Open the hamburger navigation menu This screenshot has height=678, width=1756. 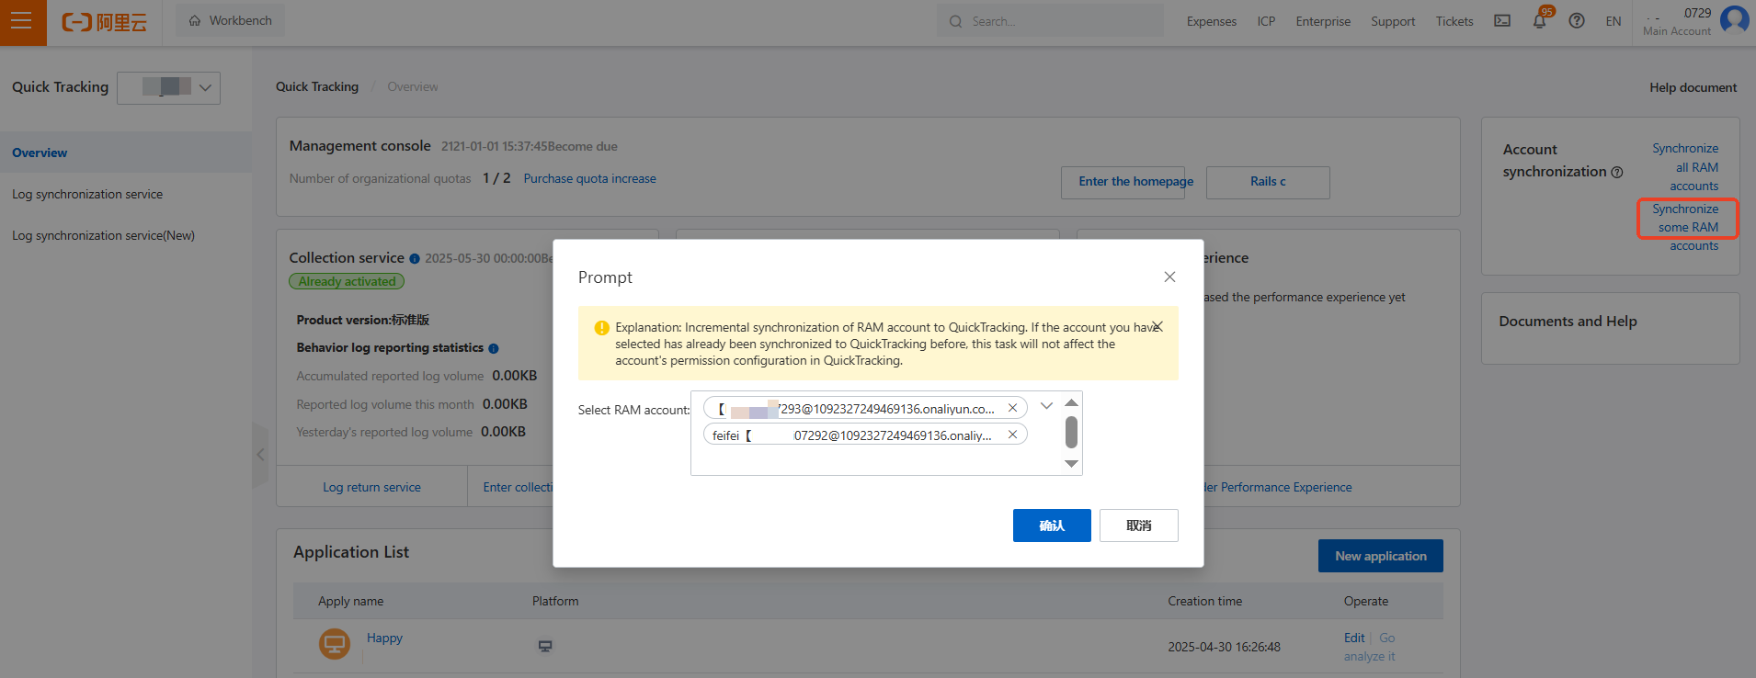[22, 21]
